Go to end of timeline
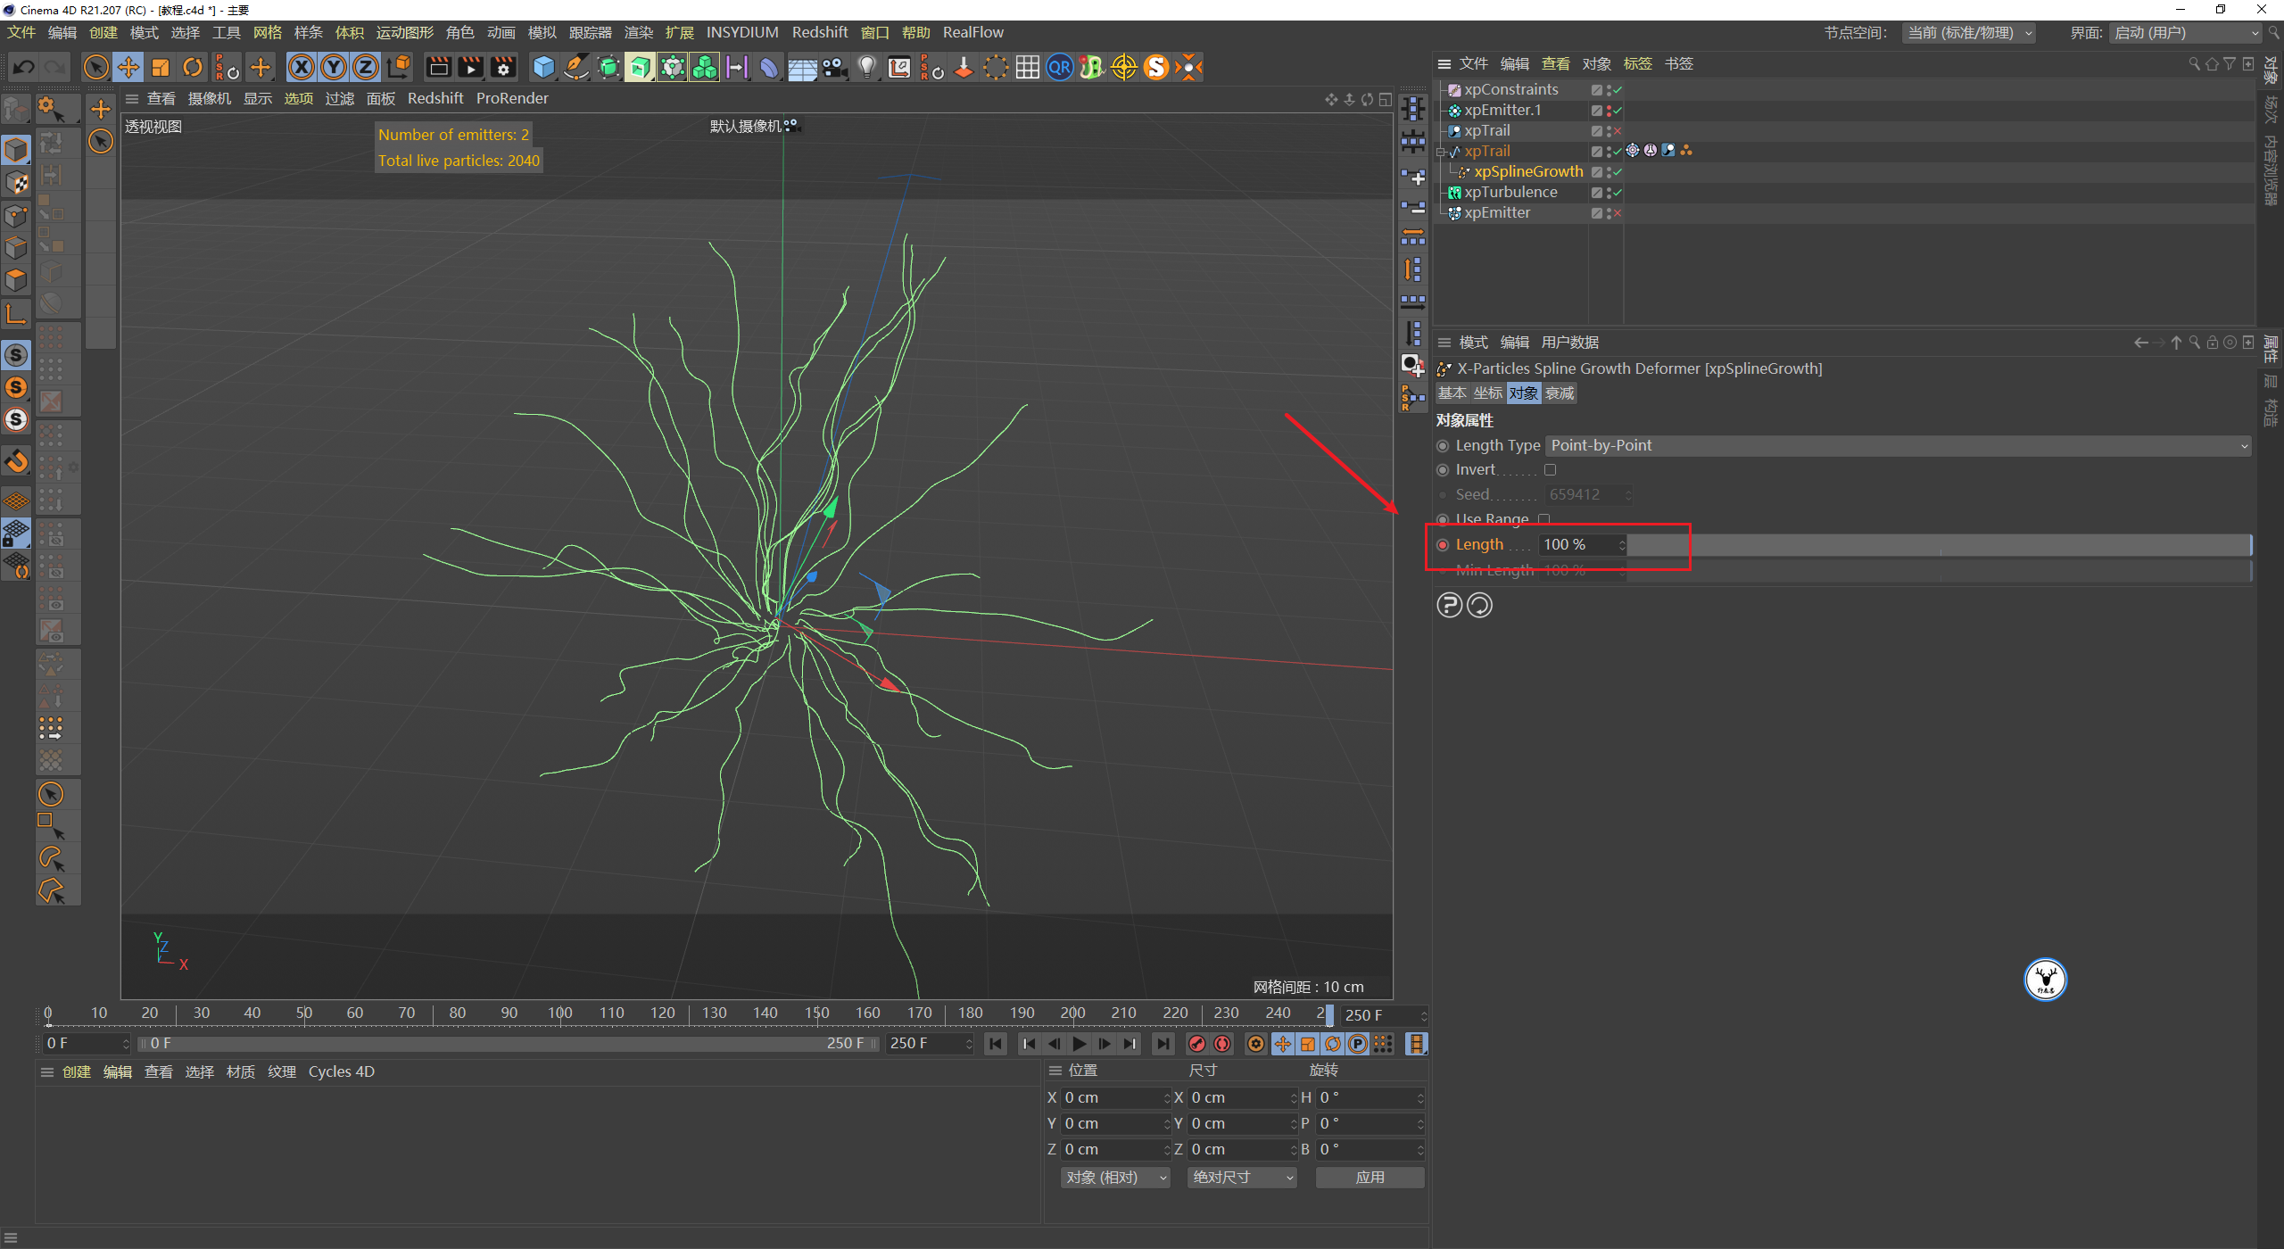Screen dimensions: 2284x1249 (x=1163, y=1043)
